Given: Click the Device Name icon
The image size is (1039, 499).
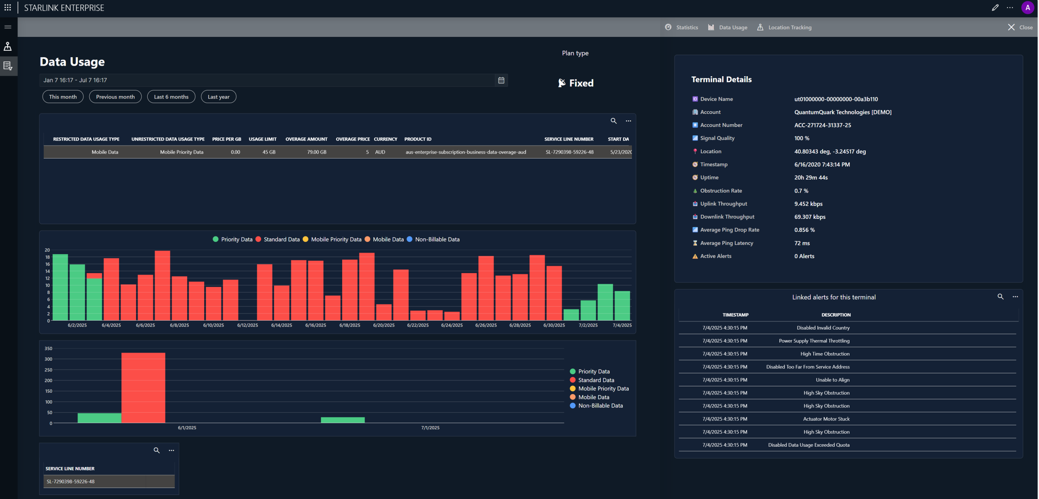Looking at the screenshot, I should coord(695,99).
